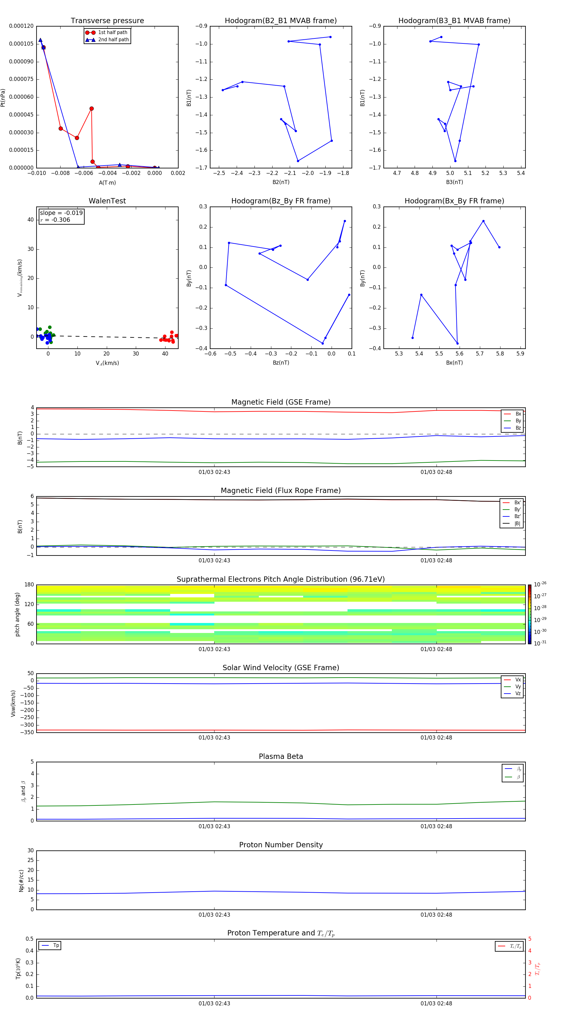Click the Suprathermal Electrons Pitch Angle Distribution title

(281, 580)
